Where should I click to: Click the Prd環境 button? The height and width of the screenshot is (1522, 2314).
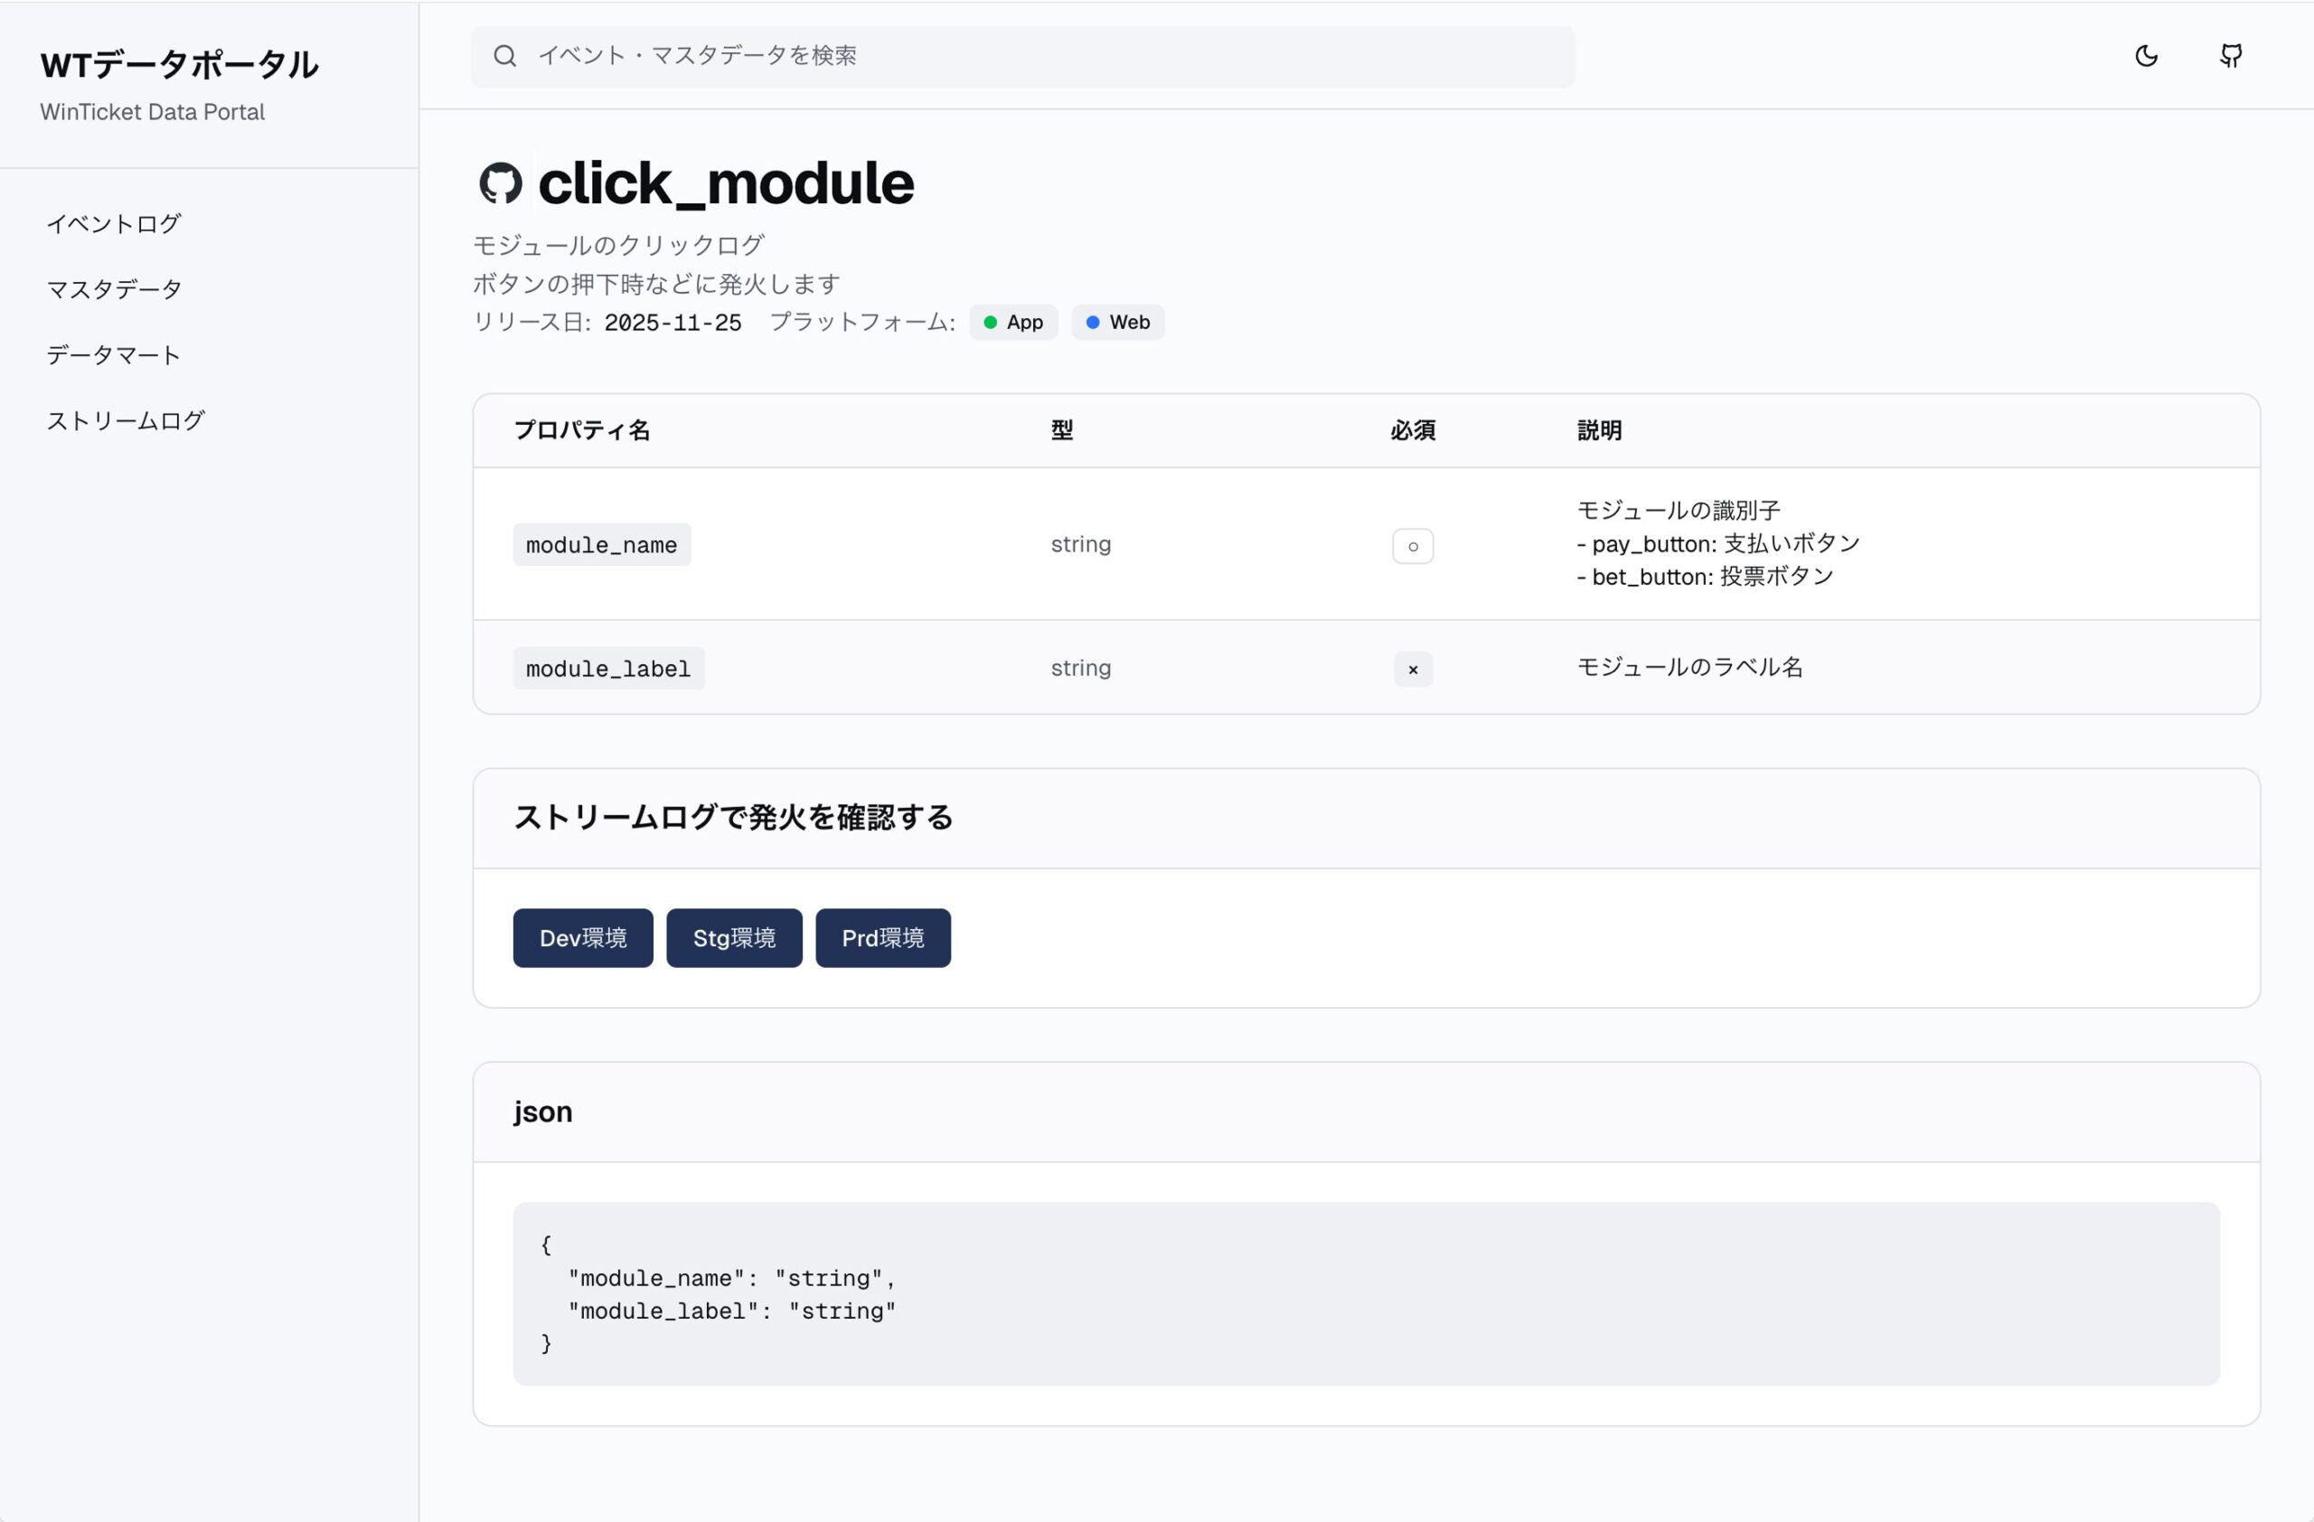click(882, 937)
